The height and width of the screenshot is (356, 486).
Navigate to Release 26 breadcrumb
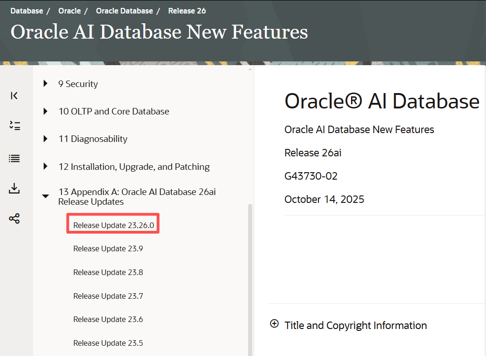coord(187,11)
